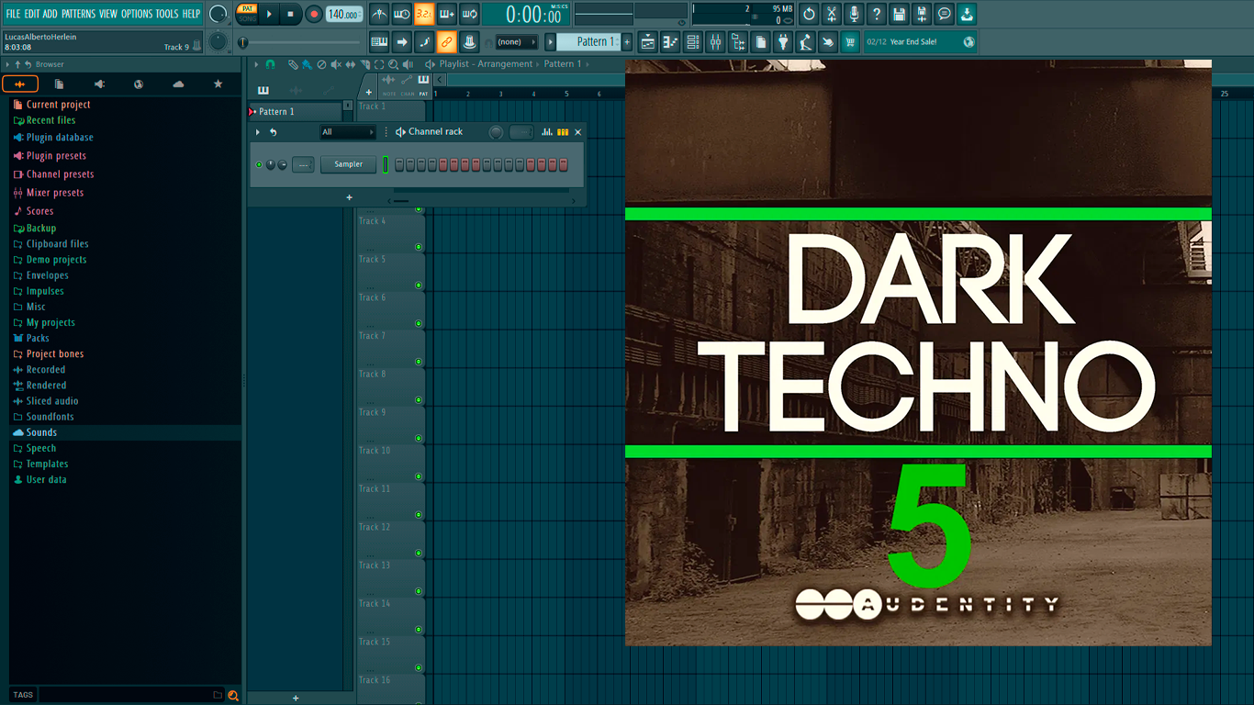Select playlist mute tool
Viewport: 1254px width, 705px height.
[335, 64]
